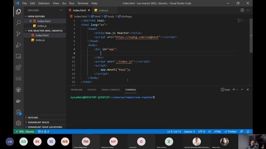266x149 pixels.
Task: Click UTF-8 encoding in status bar
Action: [201, 132]
